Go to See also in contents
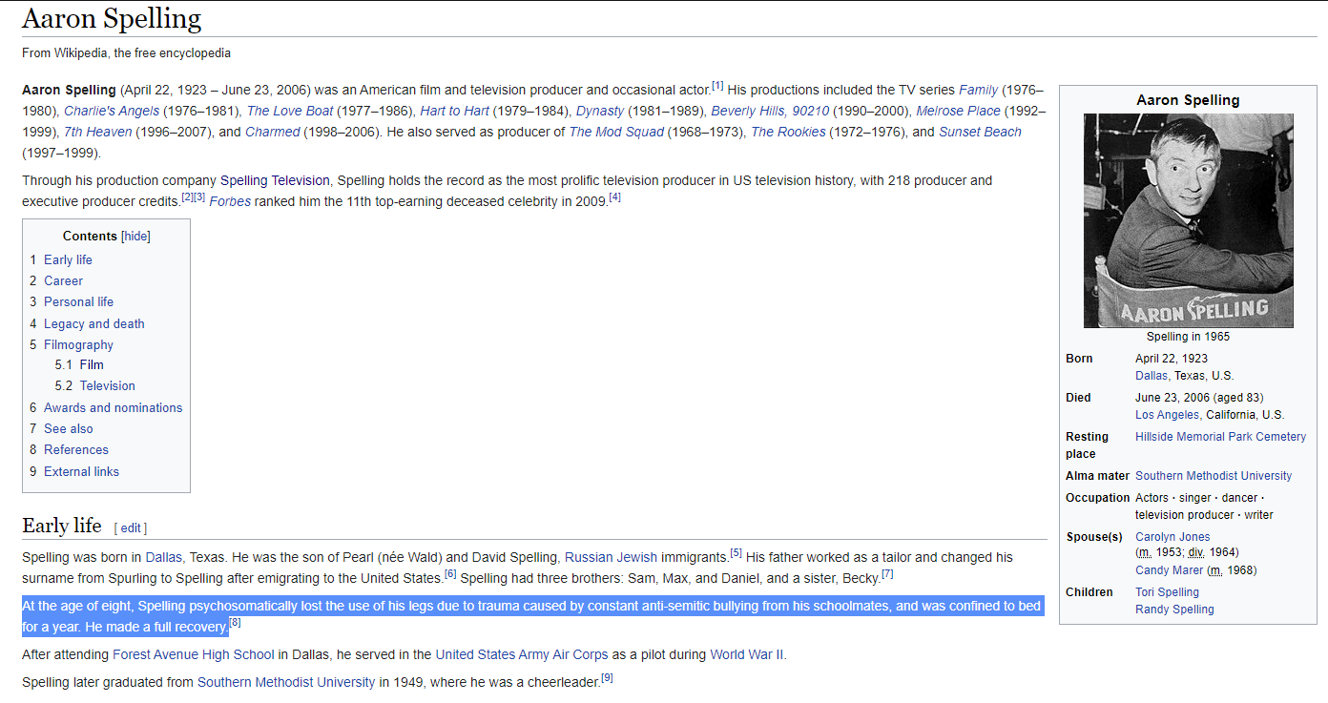Screen dimensions: 1328x703 click(69, 428)
